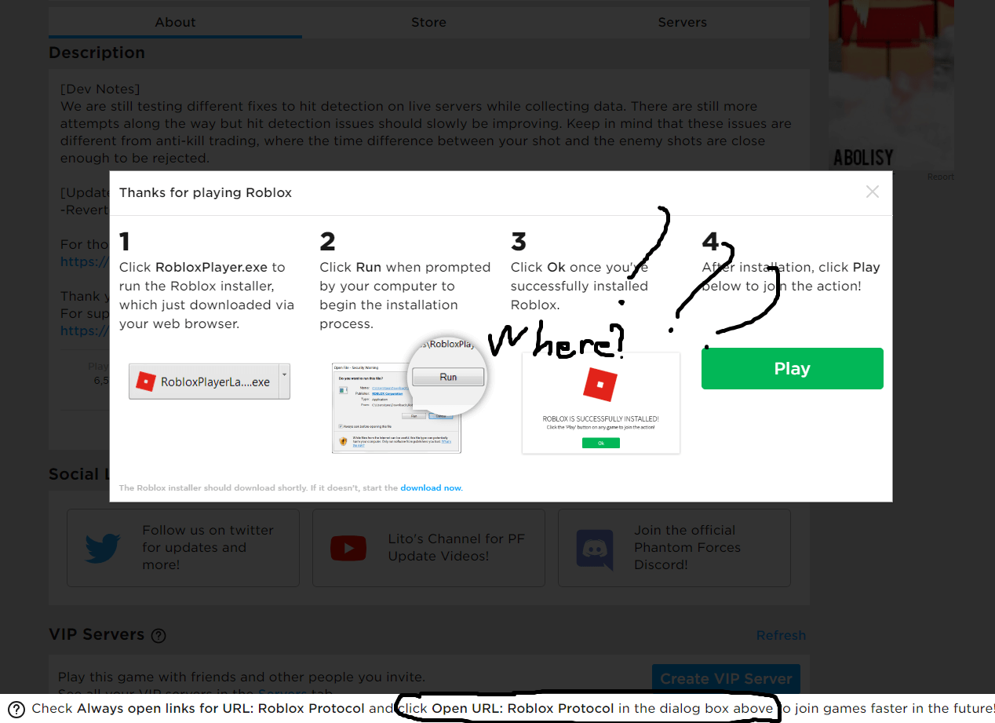Image resolution: width=995 pixels, height=723 pixels.
Task: Switch to the About tab
Action: pyautogui.click(x=175, y=22)
